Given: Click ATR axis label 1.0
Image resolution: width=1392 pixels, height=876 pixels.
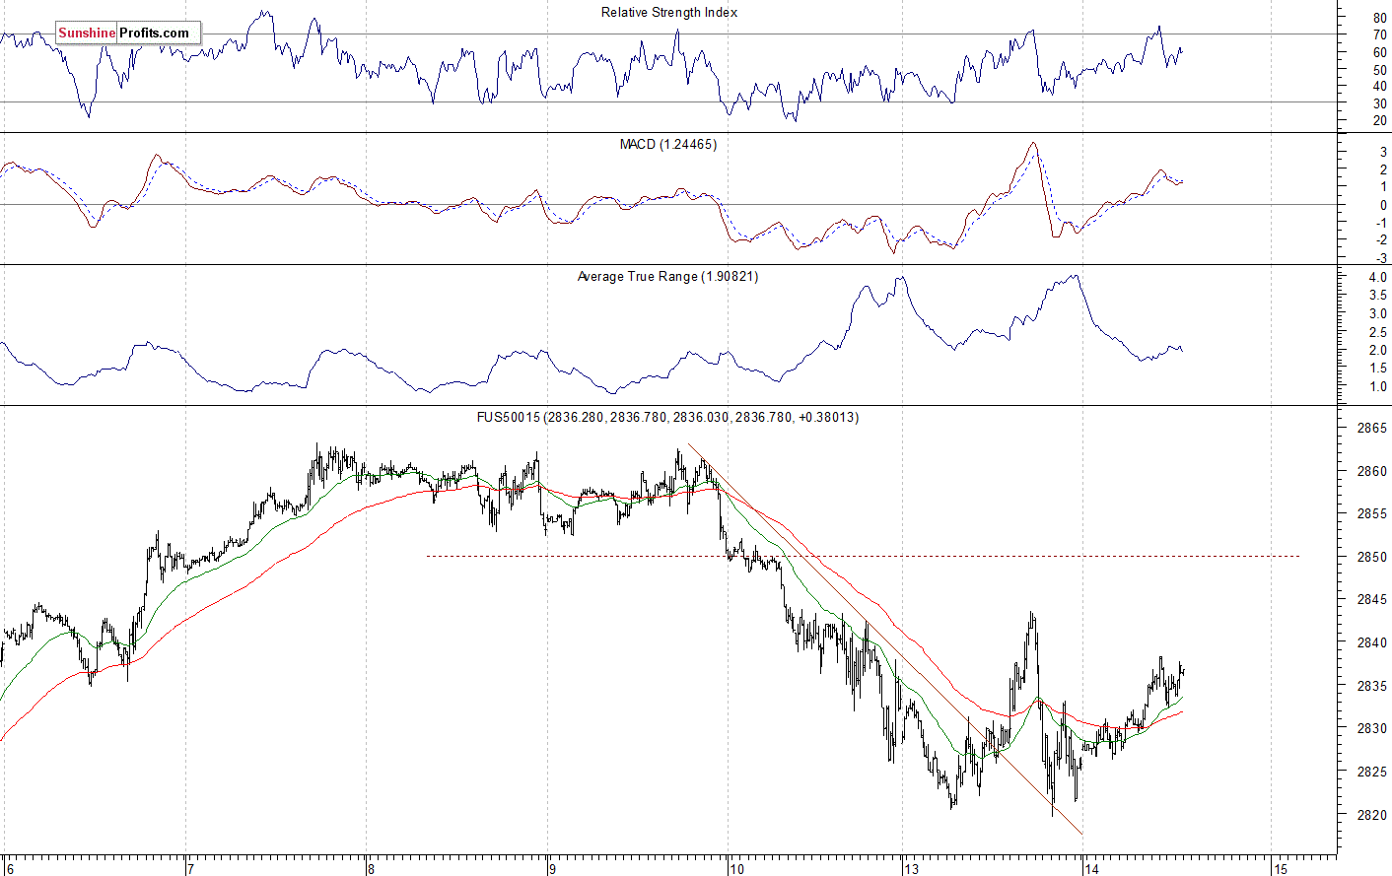Looking at the screenshot, I should click(x=1377, y=387).
